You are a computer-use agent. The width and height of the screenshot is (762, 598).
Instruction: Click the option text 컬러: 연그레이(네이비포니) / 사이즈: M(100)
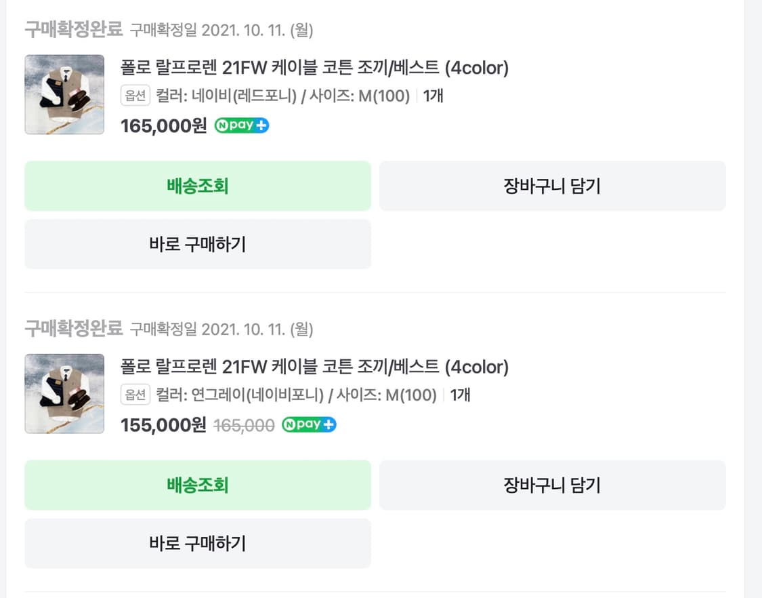pos(296,395)
